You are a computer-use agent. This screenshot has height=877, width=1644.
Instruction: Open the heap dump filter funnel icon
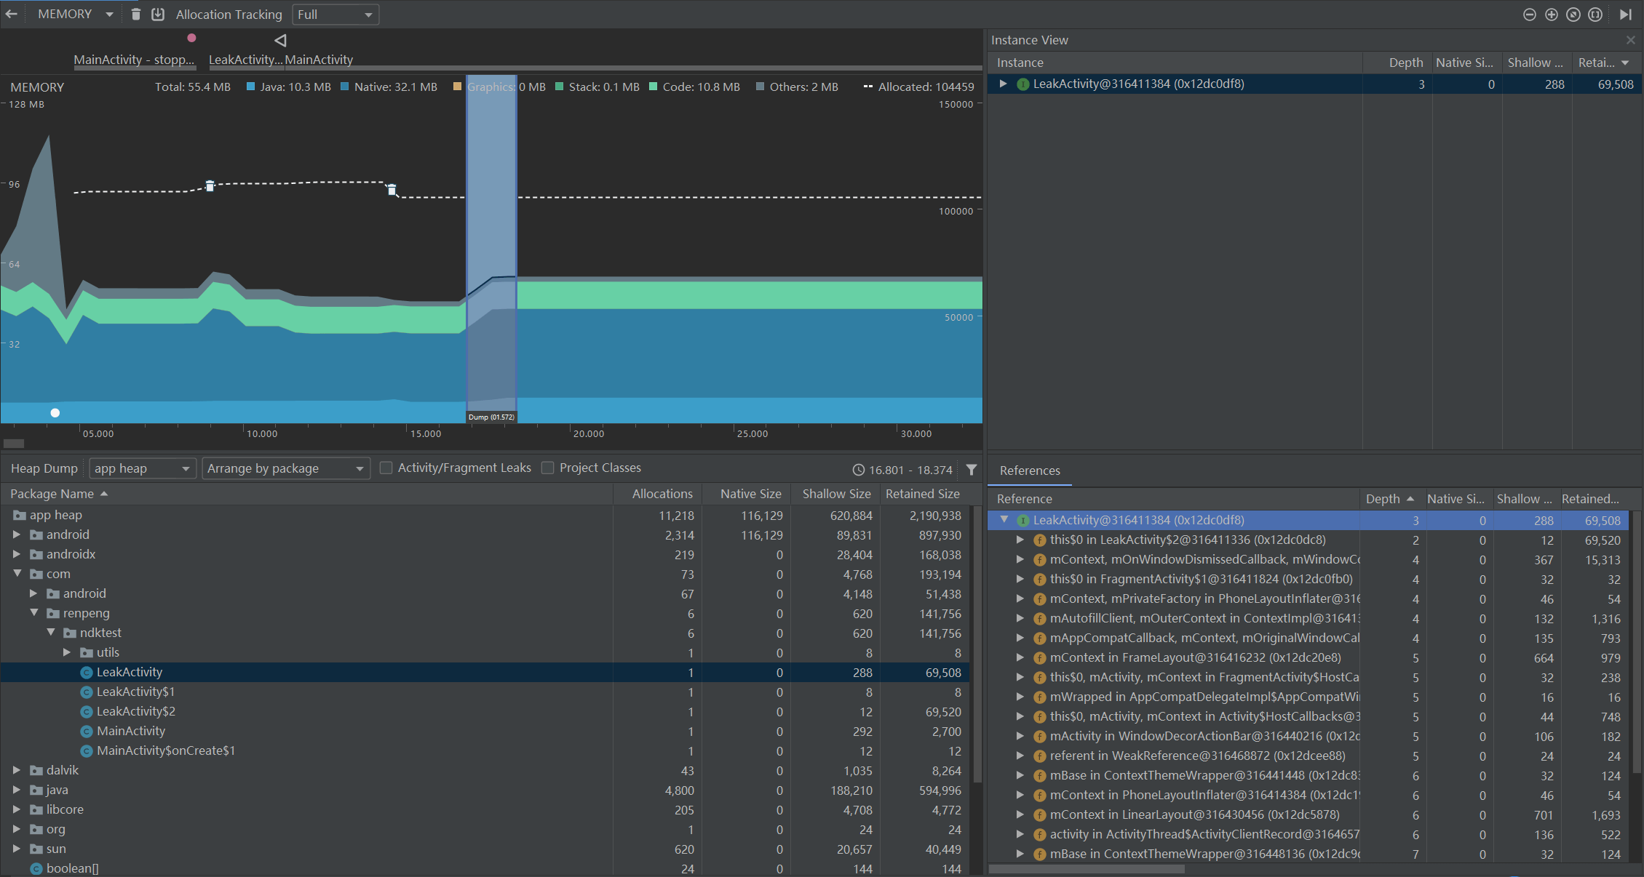point(972,470)
